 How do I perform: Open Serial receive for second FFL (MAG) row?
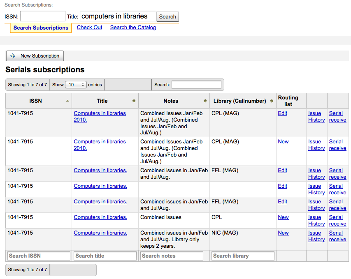click(x=337, y=205)
